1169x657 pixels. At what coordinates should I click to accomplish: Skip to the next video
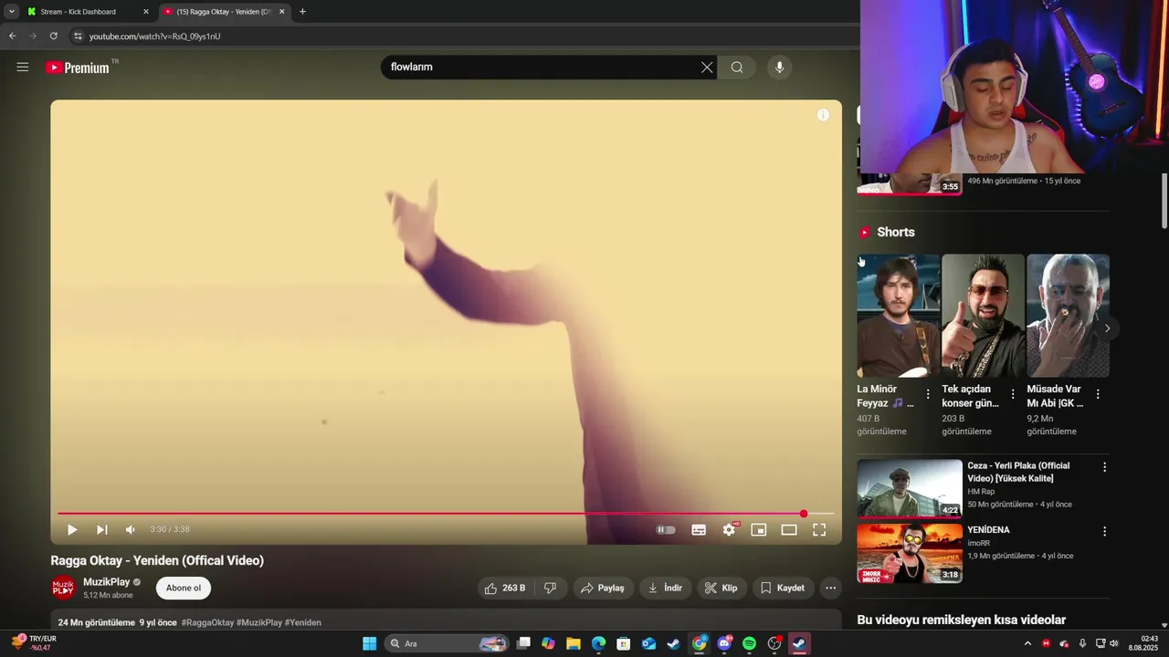click(101, 529)
